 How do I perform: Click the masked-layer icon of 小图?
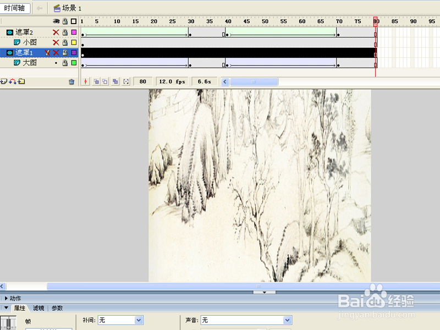17,42
